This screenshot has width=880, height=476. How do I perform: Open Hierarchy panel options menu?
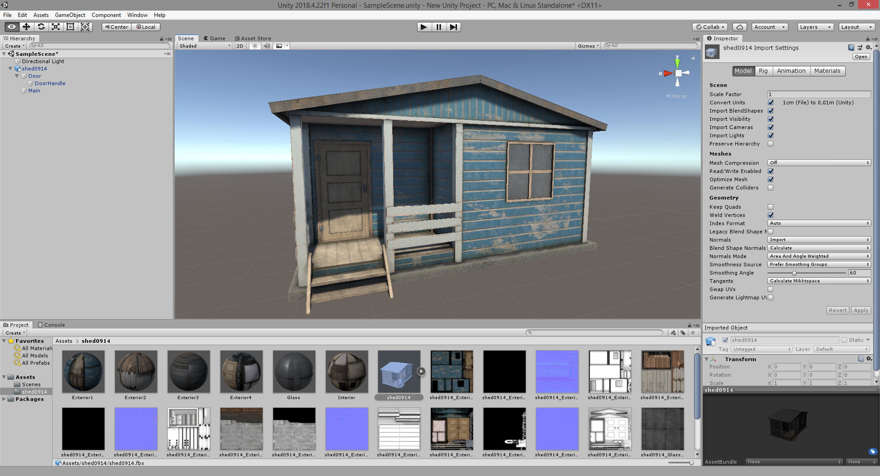click(x=168, y=39)
